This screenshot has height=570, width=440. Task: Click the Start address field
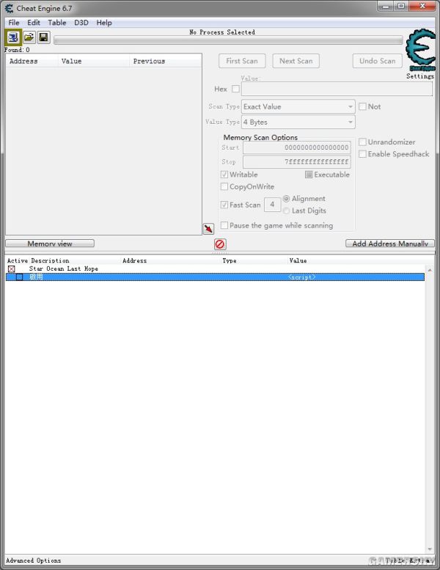point(297,147)
